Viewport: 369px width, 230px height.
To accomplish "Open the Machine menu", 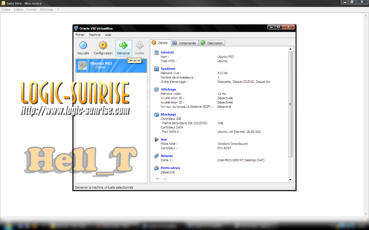I will pos(95,35).
